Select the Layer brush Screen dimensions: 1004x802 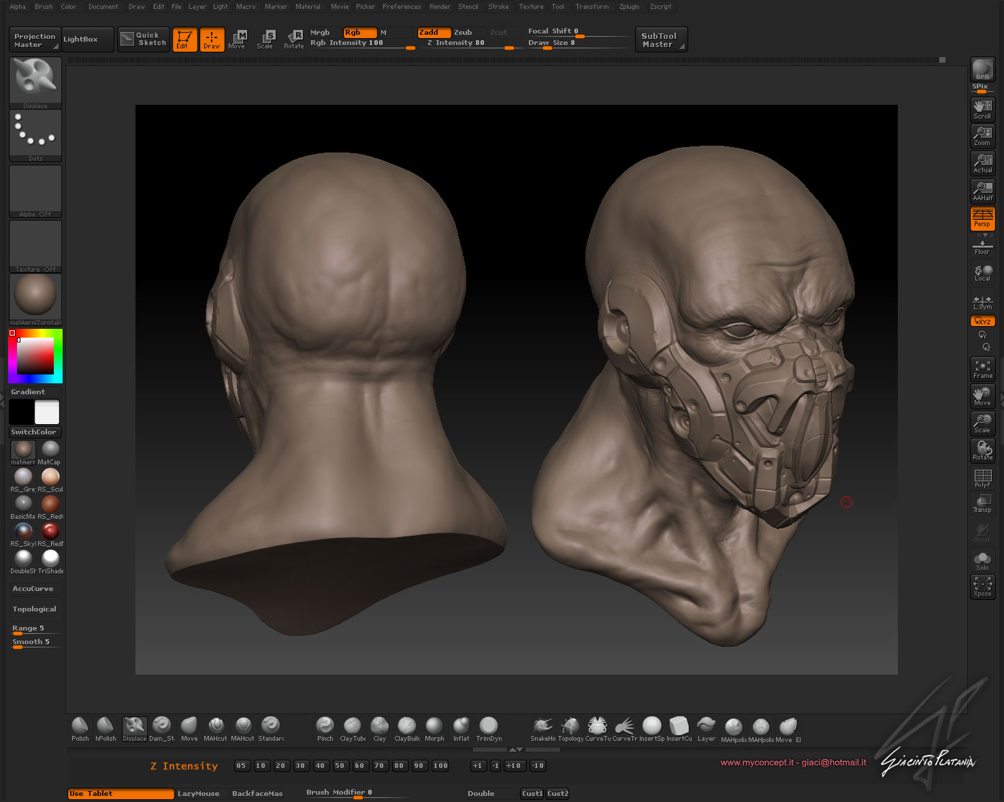click(707, 728)
